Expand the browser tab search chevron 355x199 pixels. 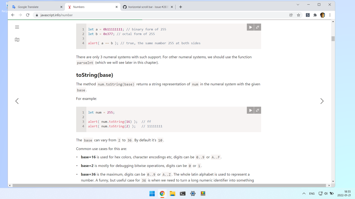point(298,4)
